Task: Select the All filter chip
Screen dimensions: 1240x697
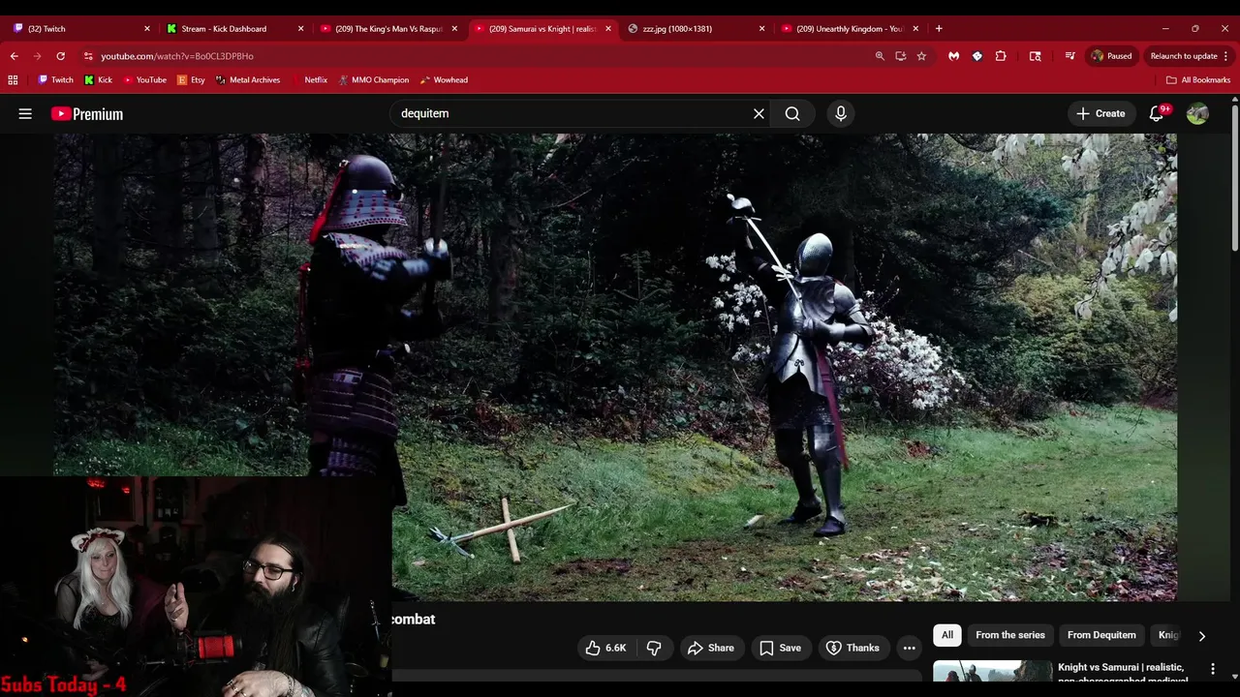Action: click(x=947, y=635)
